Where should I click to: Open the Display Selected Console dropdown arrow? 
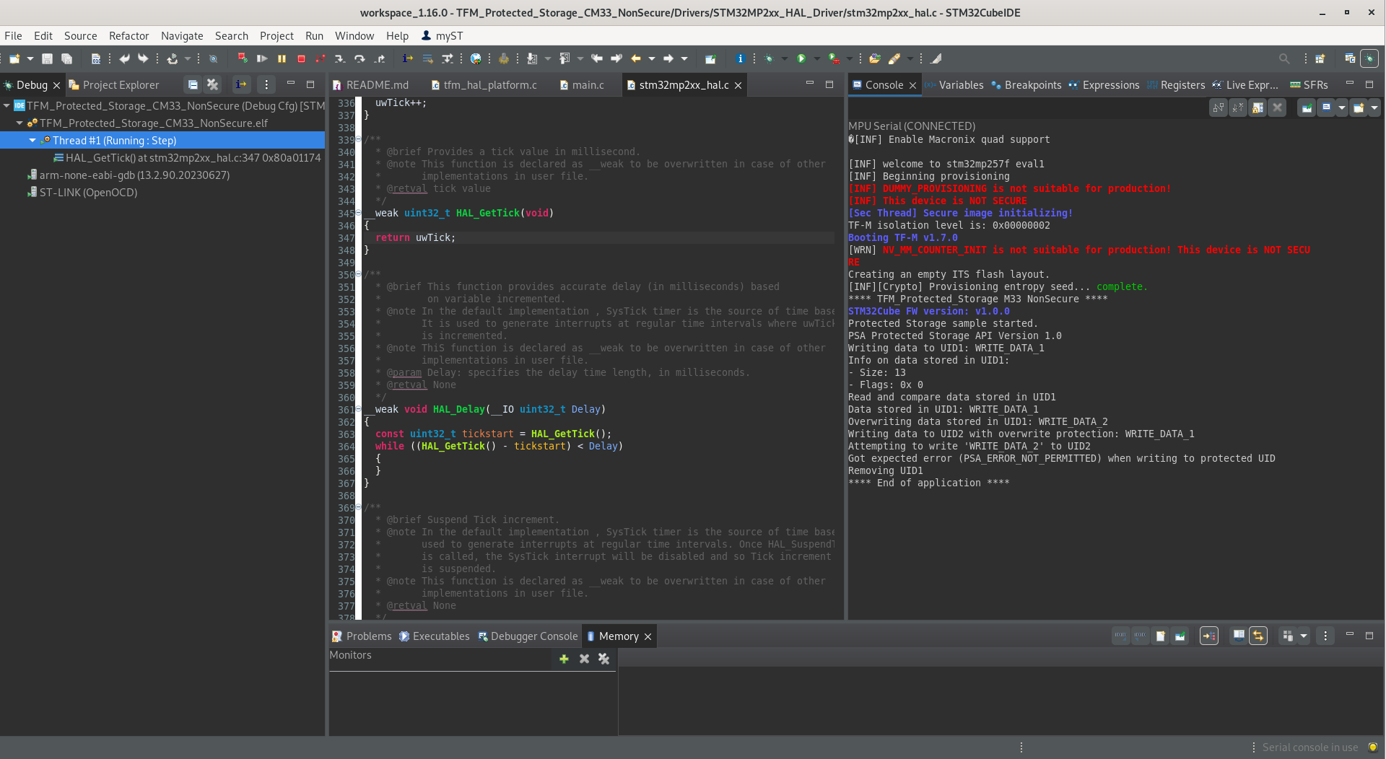tap(1342, 108)
